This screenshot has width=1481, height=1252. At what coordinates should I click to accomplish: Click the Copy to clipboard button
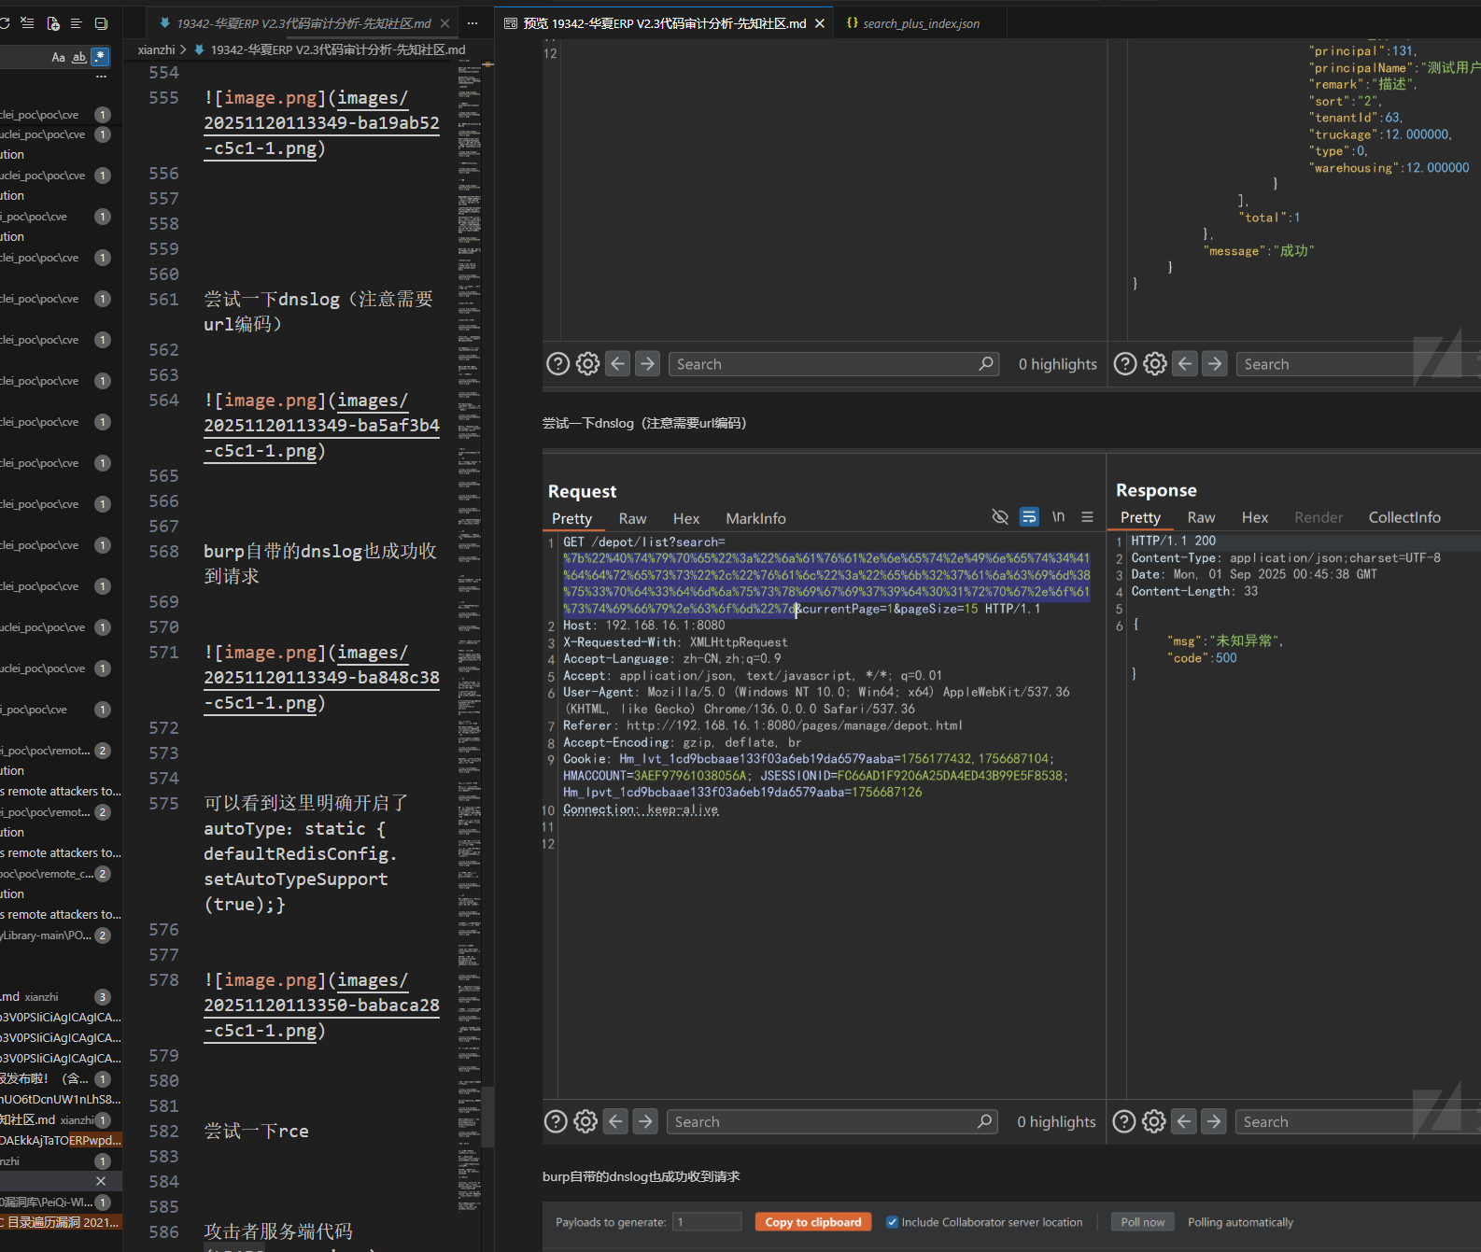(812, 1222)
